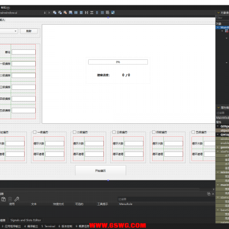
Task: Open the wrench configure icon in action editor
Action: 17,199
